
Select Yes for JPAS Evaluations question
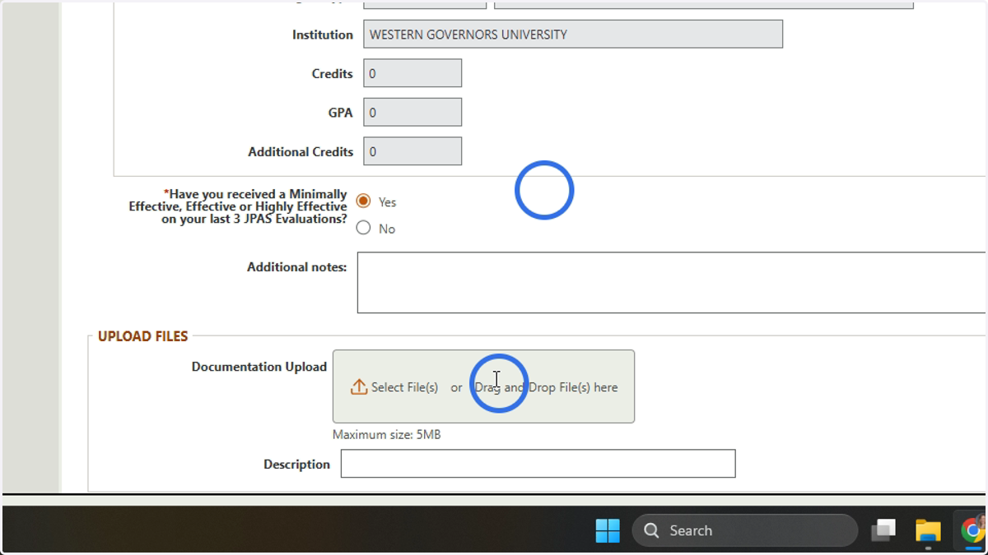coord(363,201)
